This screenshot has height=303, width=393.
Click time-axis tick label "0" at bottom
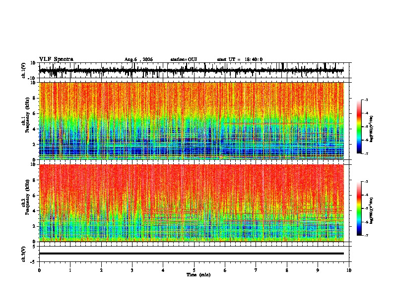coord(39,270)
